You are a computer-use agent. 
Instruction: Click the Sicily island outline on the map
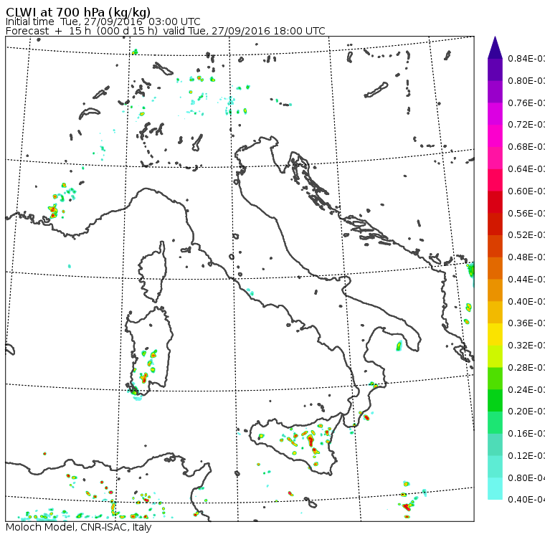295,443
